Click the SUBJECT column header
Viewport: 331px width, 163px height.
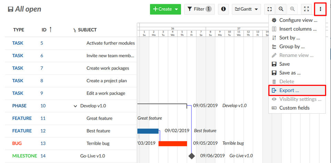[x=87, y=30]
